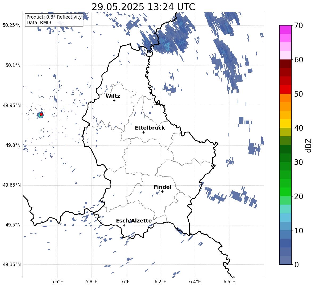
Task: Click the Wiltz label
Action: point(113,96)
